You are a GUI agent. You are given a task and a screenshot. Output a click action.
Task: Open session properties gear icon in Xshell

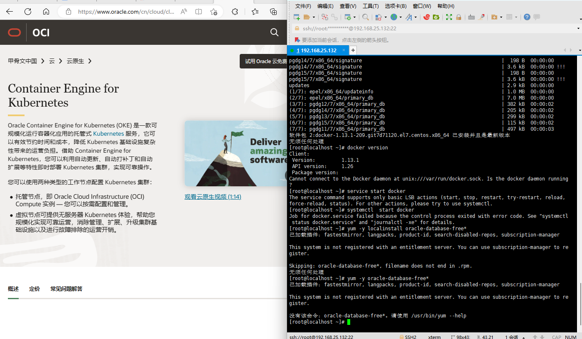click(x=348, y=17)
